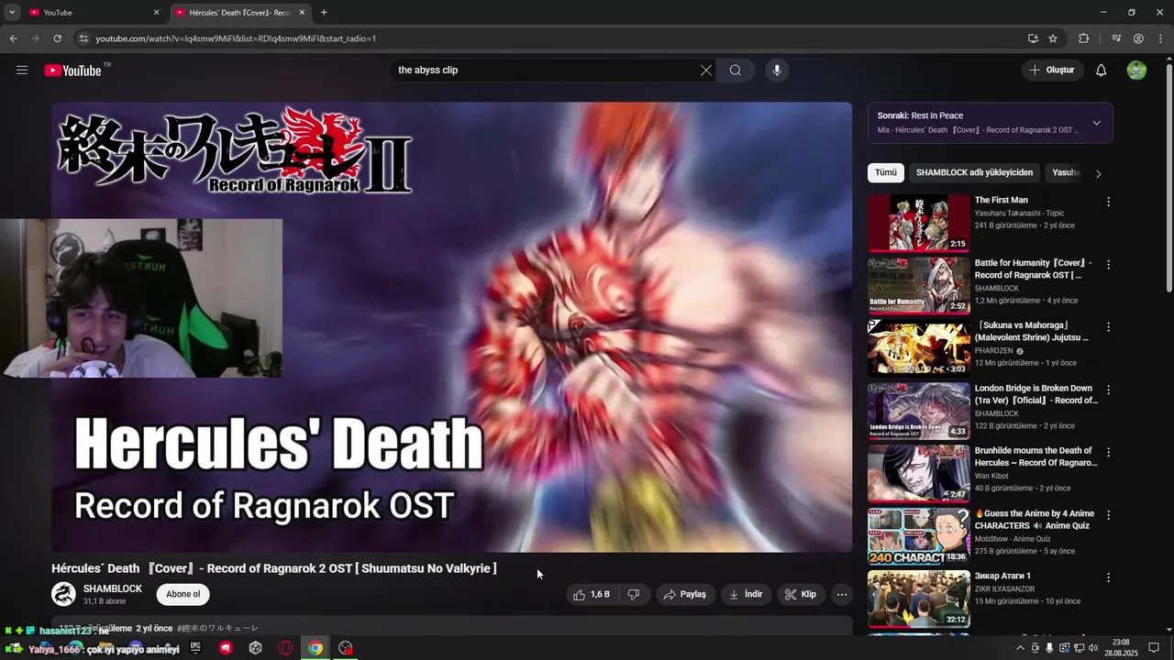
Task: Clear the search box with the X icon
Action: pyautogui.click(x=706, y=71)
